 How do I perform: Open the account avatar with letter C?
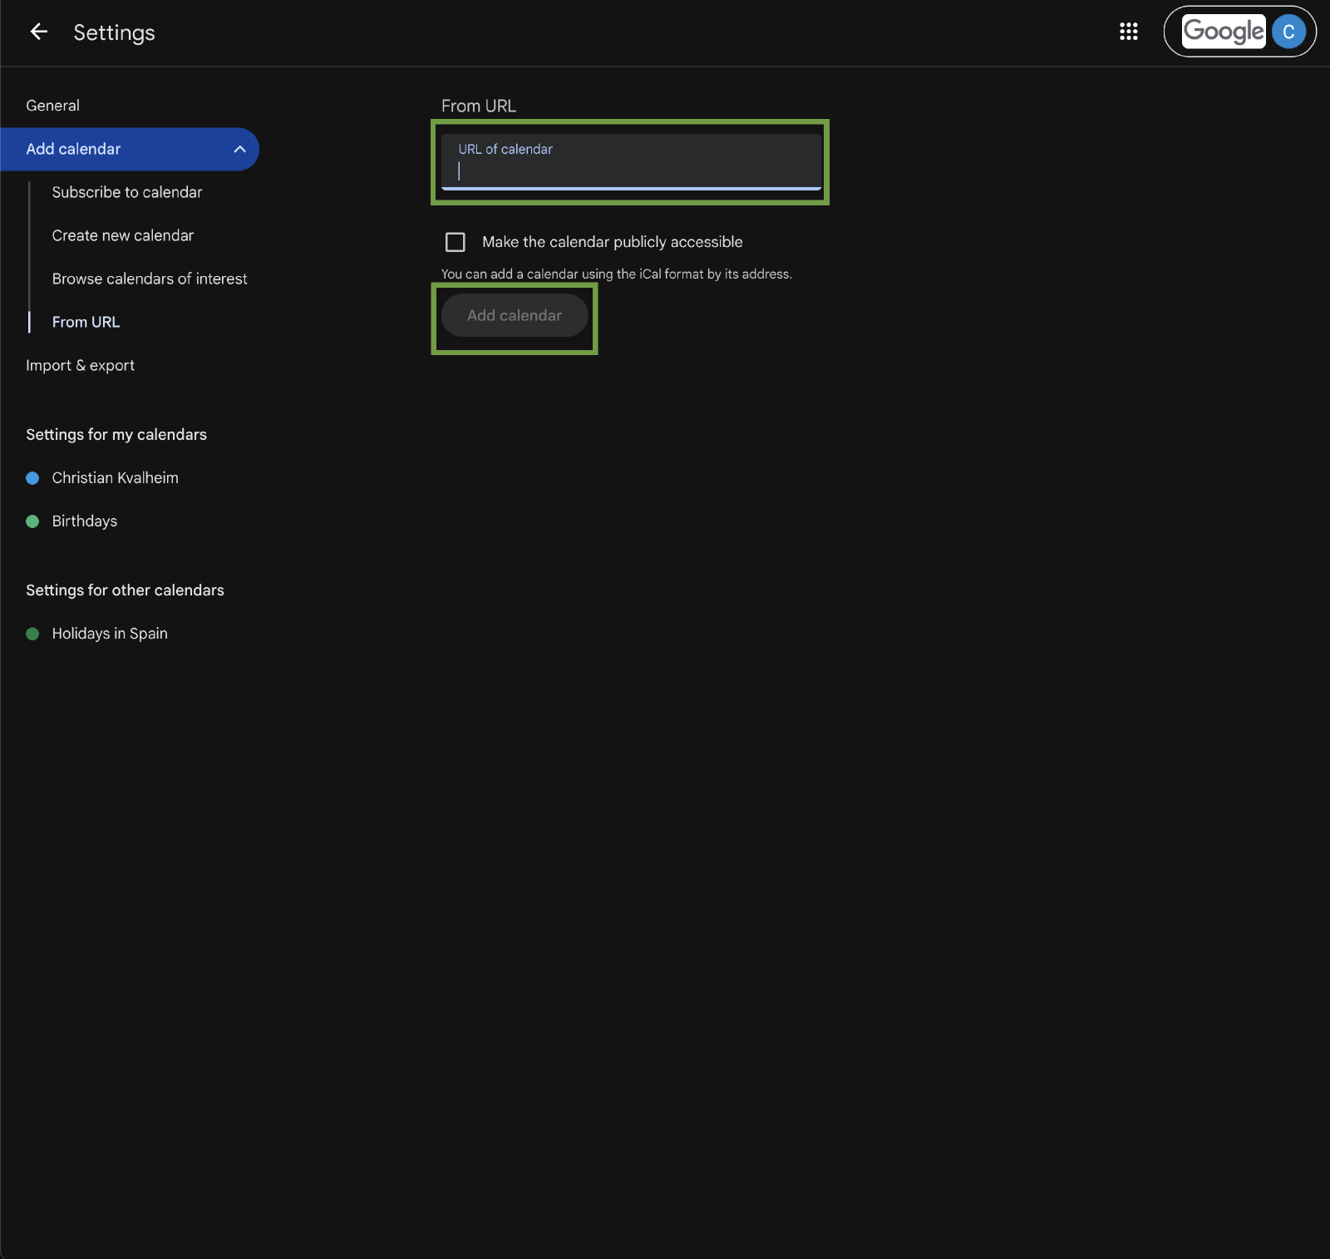[x=1288, y=32]
